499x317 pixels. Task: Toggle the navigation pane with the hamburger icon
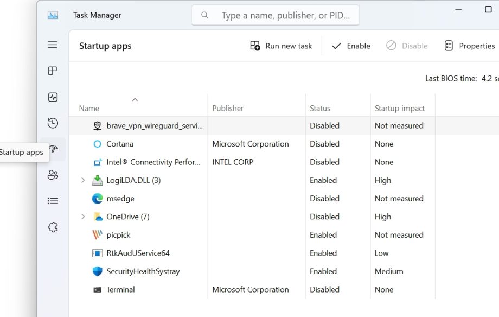(x=52, y=45)
